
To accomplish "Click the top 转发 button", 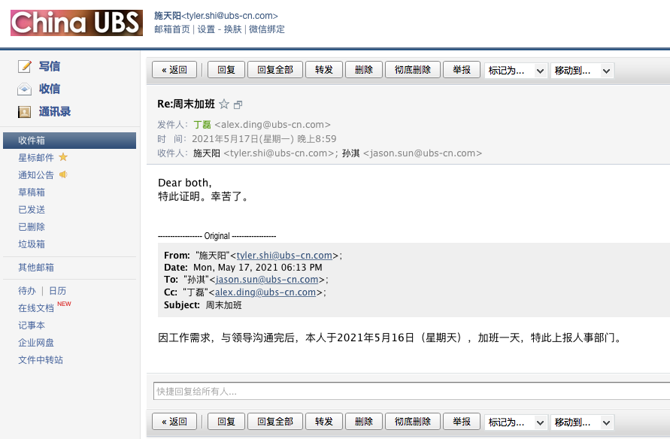I will coord(324,70).
